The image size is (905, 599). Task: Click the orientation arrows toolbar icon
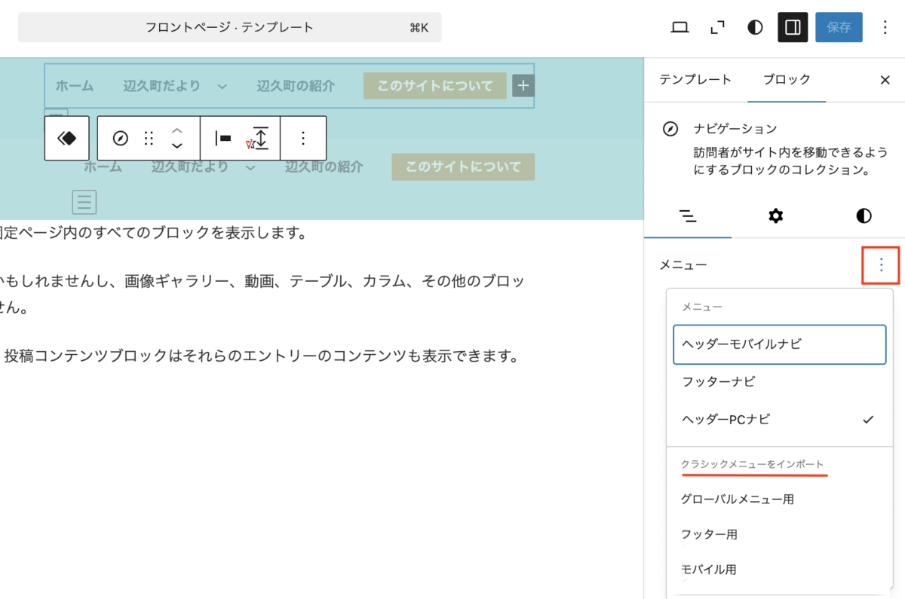259,138
